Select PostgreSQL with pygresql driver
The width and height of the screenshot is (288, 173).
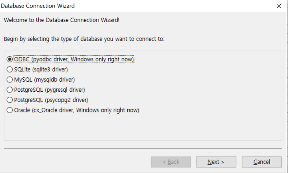[10, 90]
